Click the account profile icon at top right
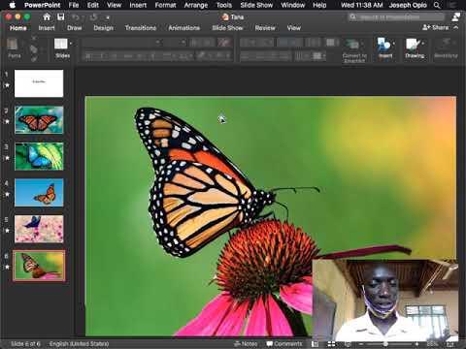The width and height of the screenshot is (466, 349). tap(456, 16)
